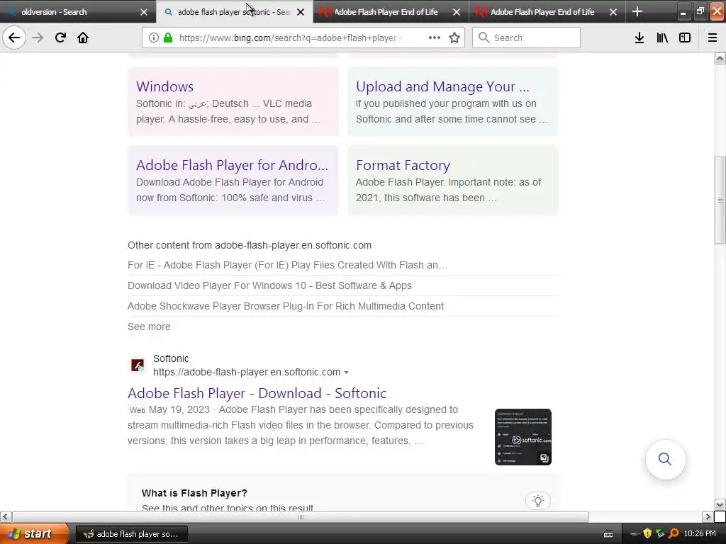Click the forward navigation arrow

(38, 38)
